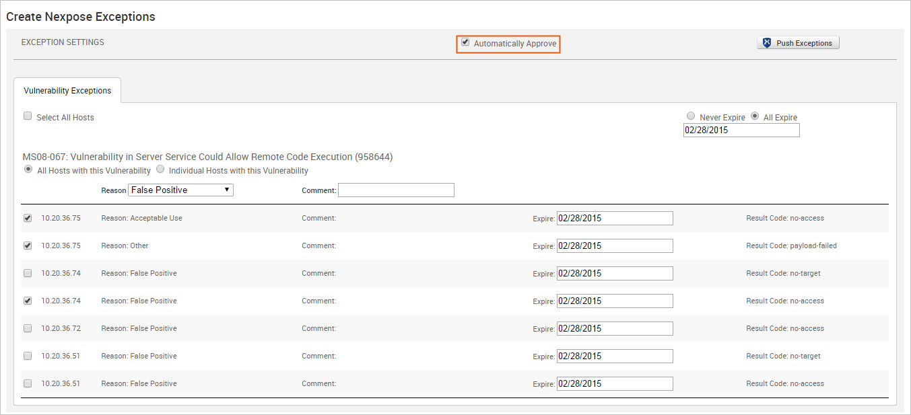The image size is (911, 415).
Task: Click expire date in the last host row
Action: pos(615,384)
